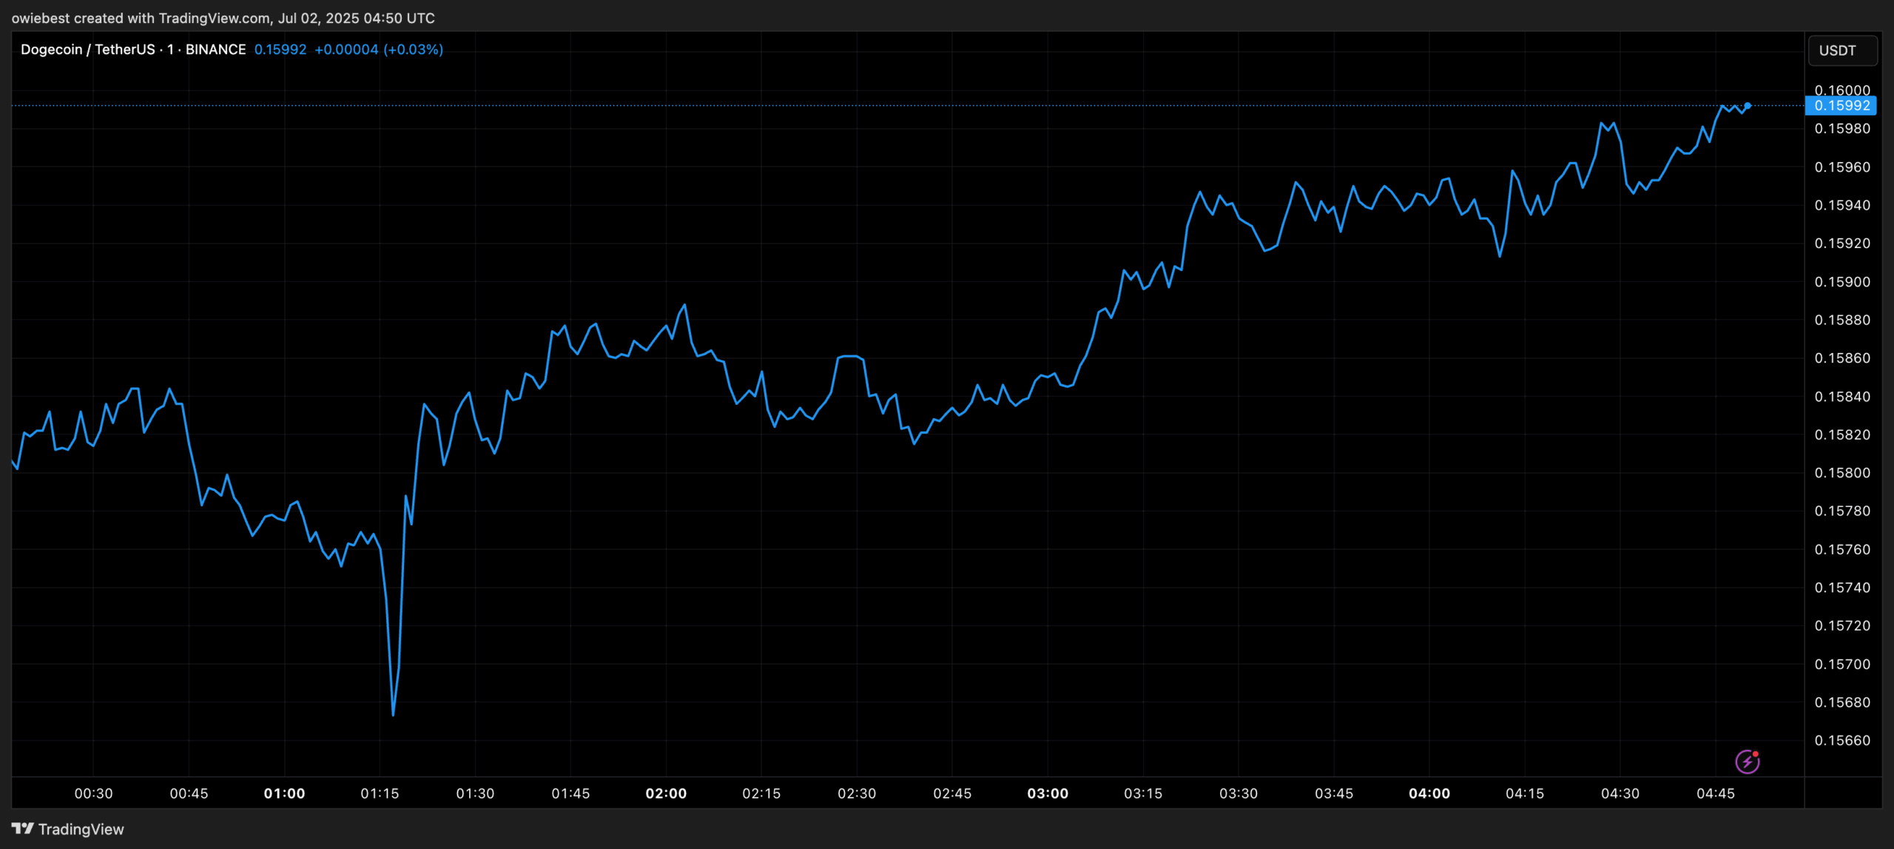This screenshot has height=849, width=1894.
Task: Click the 0.15960 price axis label
Action: 1842,167
